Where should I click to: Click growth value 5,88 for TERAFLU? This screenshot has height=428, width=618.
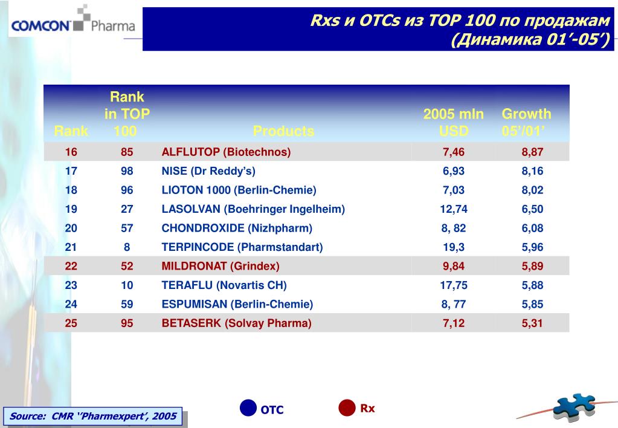pyautogui.click(x=532, y=285)
